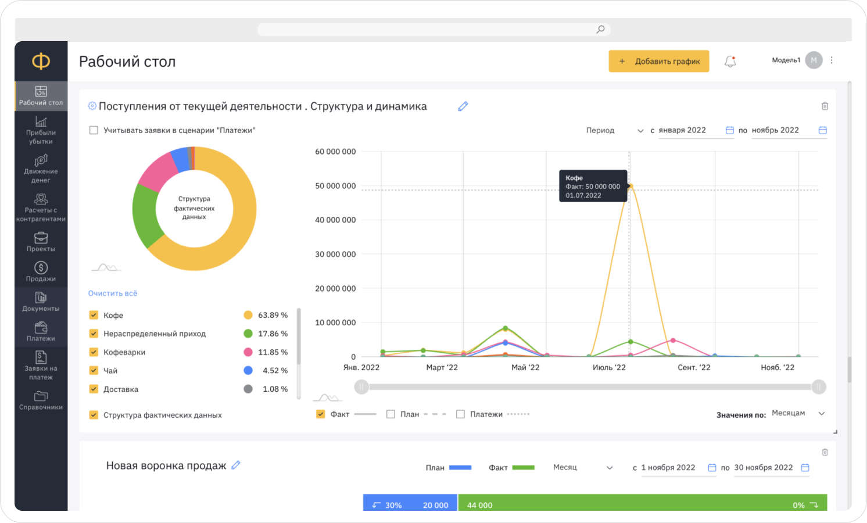Go to Движение денег section

tap(41, 169)
